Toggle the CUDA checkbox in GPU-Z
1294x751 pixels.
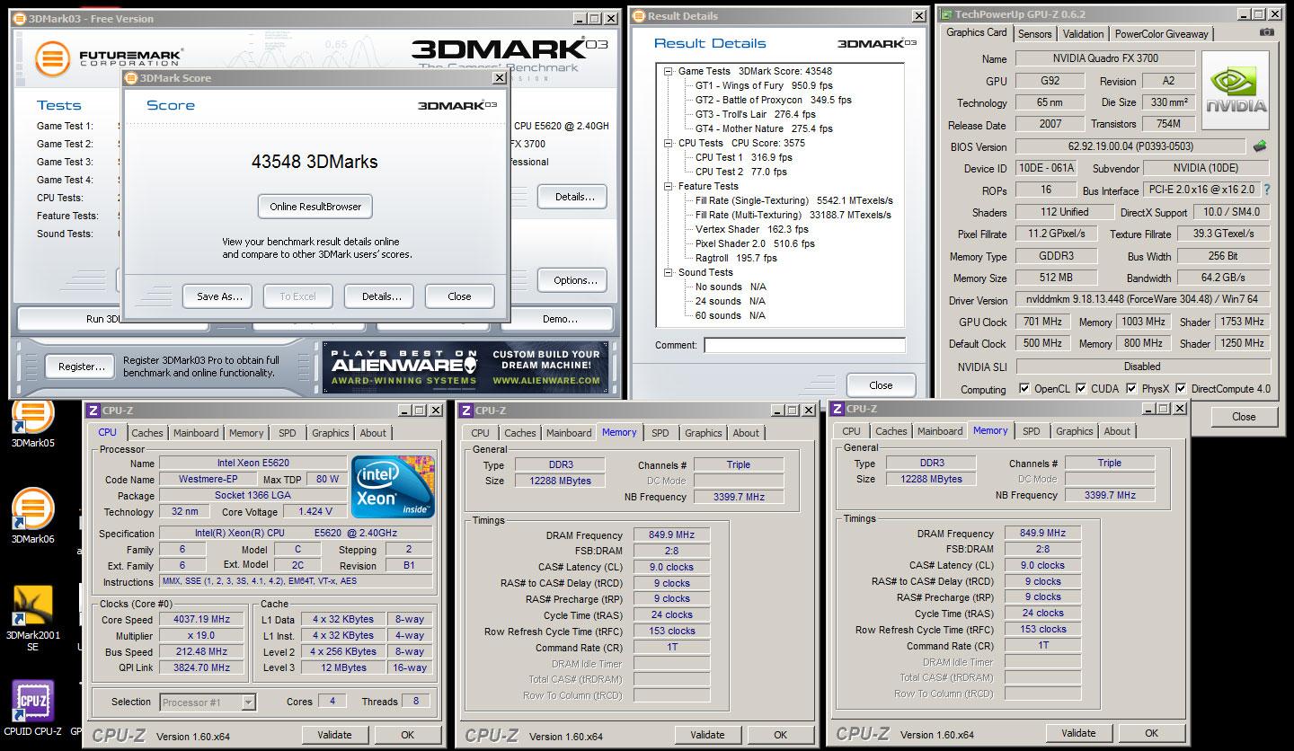pyautogui.click(x=1081, y=389)
